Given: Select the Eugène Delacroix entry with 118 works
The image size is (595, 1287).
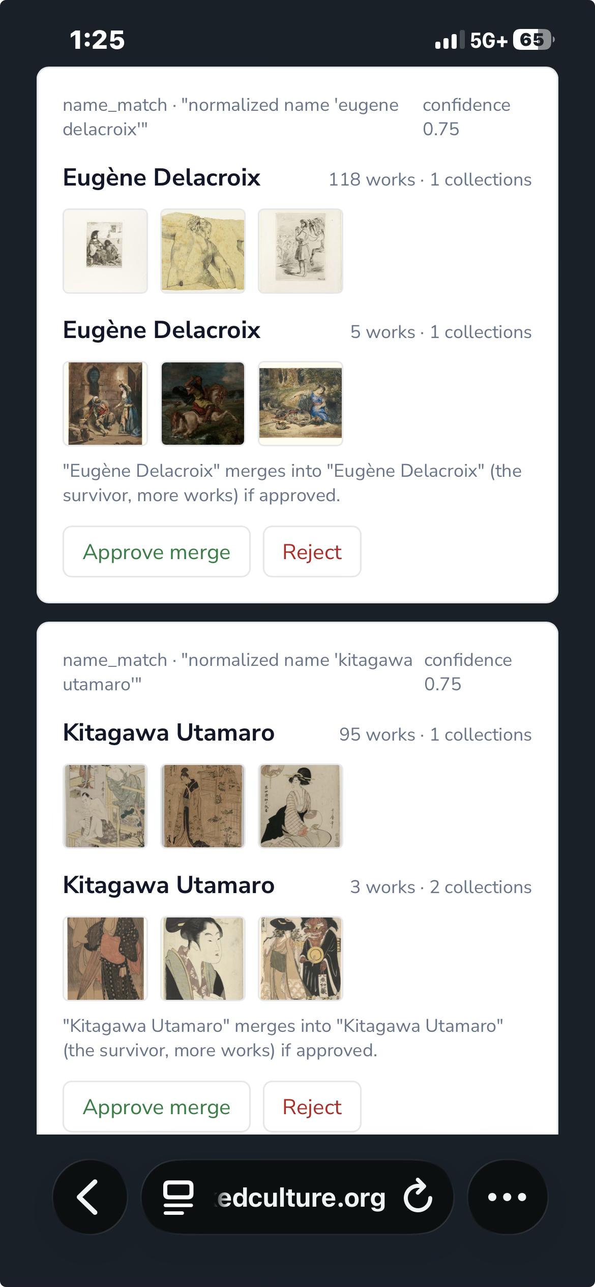Looking at the screenshot, I should [162, 178].
